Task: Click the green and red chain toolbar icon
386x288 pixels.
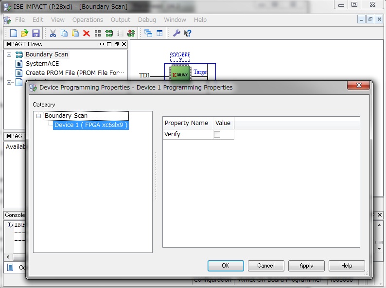Action: 131,33
